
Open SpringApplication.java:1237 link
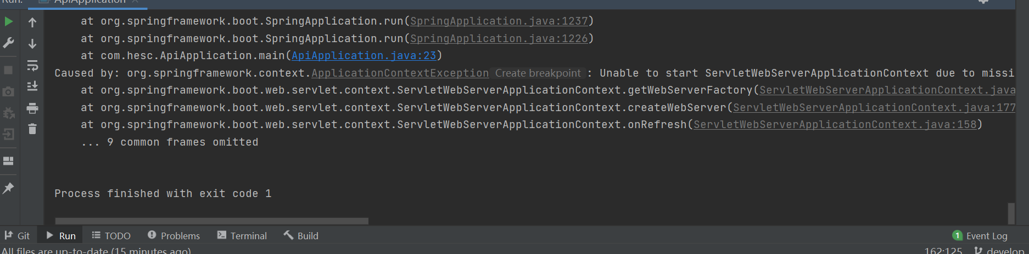(499, 21)
